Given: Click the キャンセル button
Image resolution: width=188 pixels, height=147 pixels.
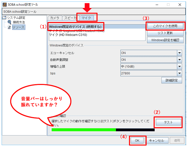Looking at the screenshot, I should click(x=156, y=140).
